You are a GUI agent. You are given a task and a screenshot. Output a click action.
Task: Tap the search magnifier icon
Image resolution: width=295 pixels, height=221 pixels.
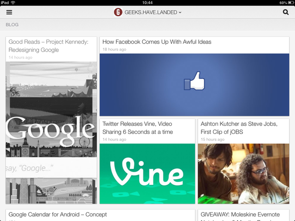286,12
